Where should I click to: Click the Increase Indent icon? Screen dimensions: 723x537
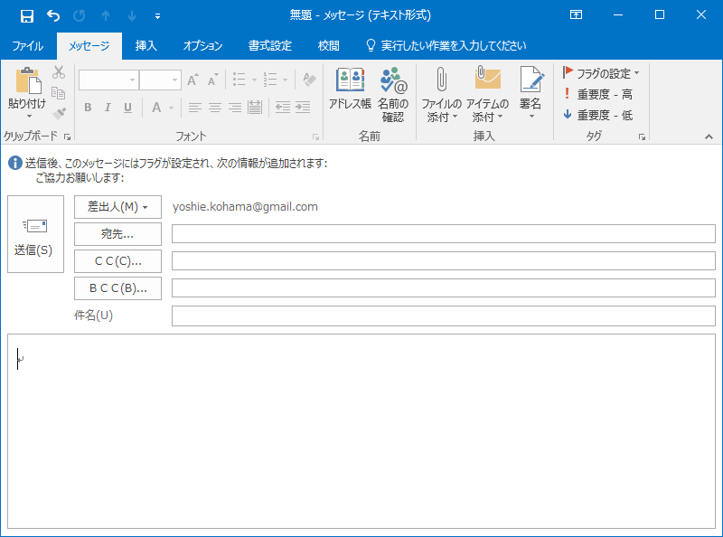[303, 108]
